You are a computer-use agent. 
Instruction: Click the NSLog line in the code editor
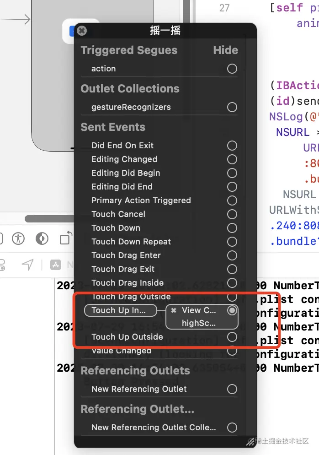pos(294,116)
